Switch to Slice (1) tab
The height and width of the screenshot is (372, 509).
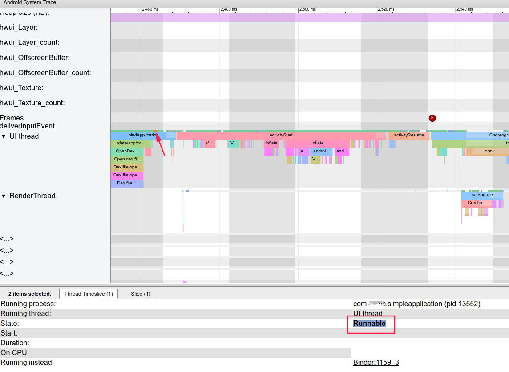click(141, 294)
